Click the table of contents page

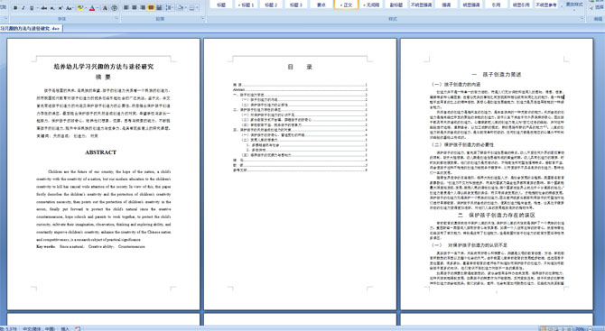[300, 174]
